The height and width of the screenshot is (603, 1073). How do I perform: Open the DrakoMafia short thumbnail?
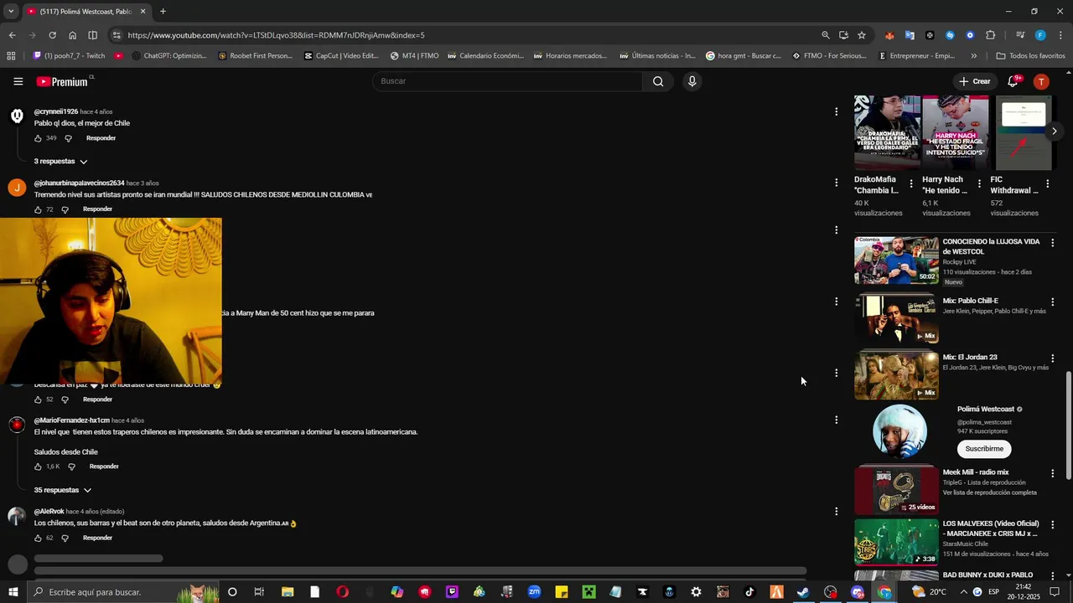coord(887,132)
